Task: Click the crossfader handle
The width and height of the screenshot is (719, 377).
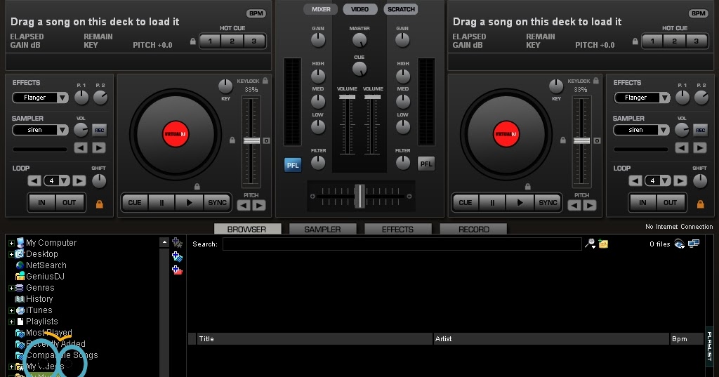Action: click(360, 197)
